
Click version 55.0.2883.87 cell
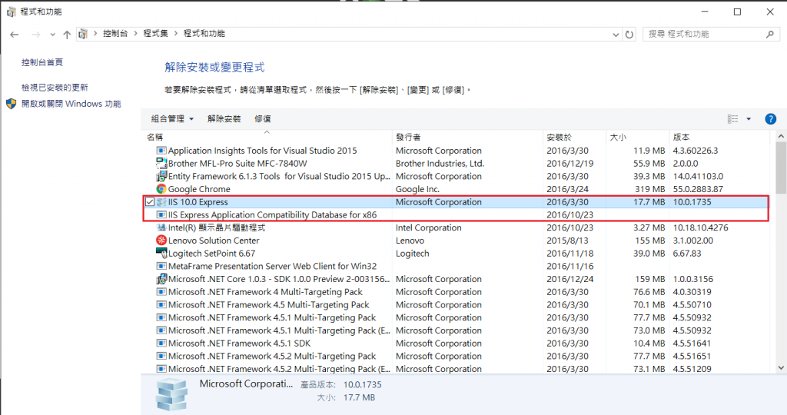[x=698, y=189]
